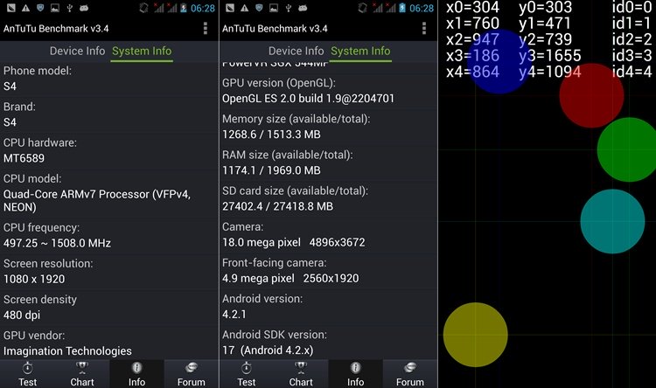Select System Info tab in middle screen
This screenshot has height=388, width=656.
360,52
